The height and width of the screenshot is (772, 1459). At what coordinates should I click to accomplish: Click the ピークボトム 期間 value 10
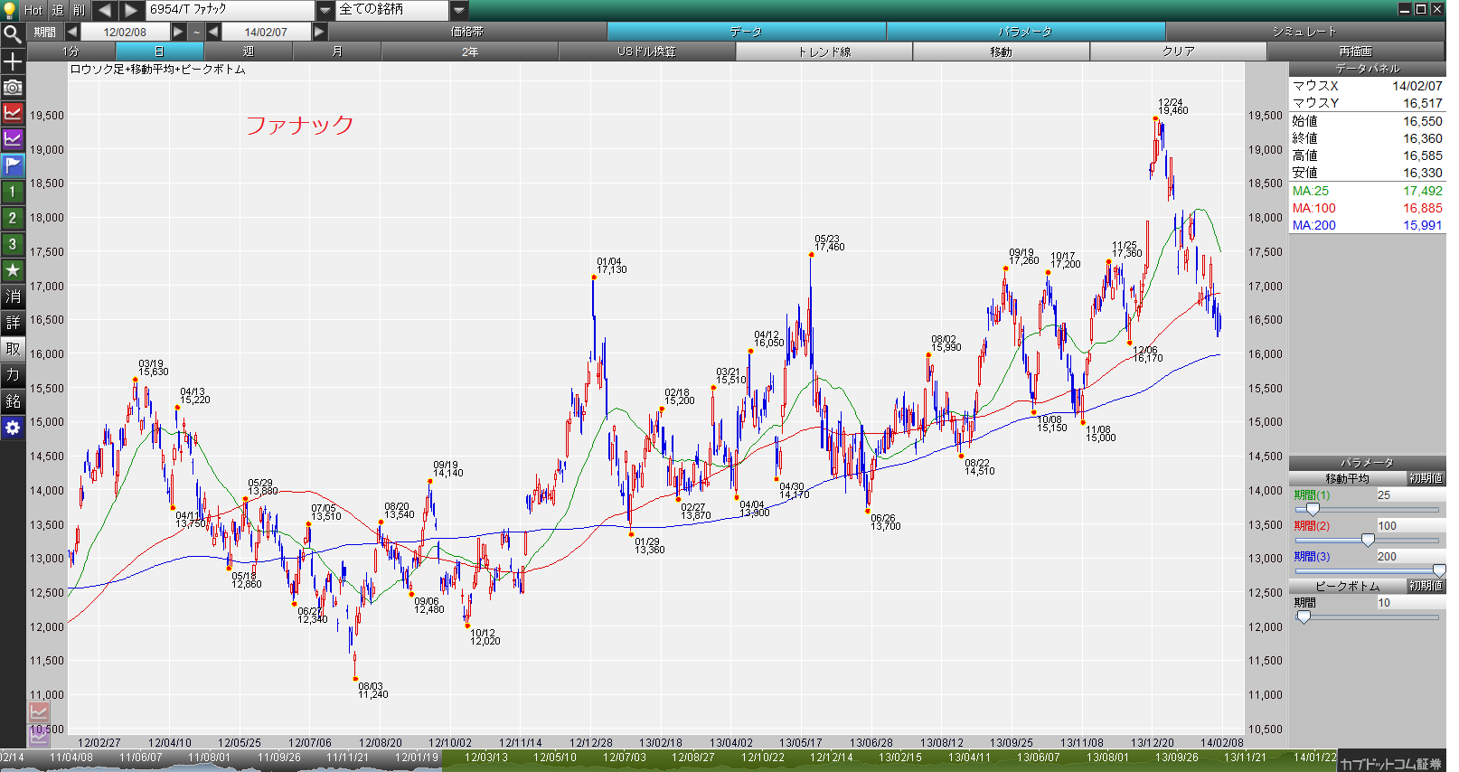coord(1409,603)
